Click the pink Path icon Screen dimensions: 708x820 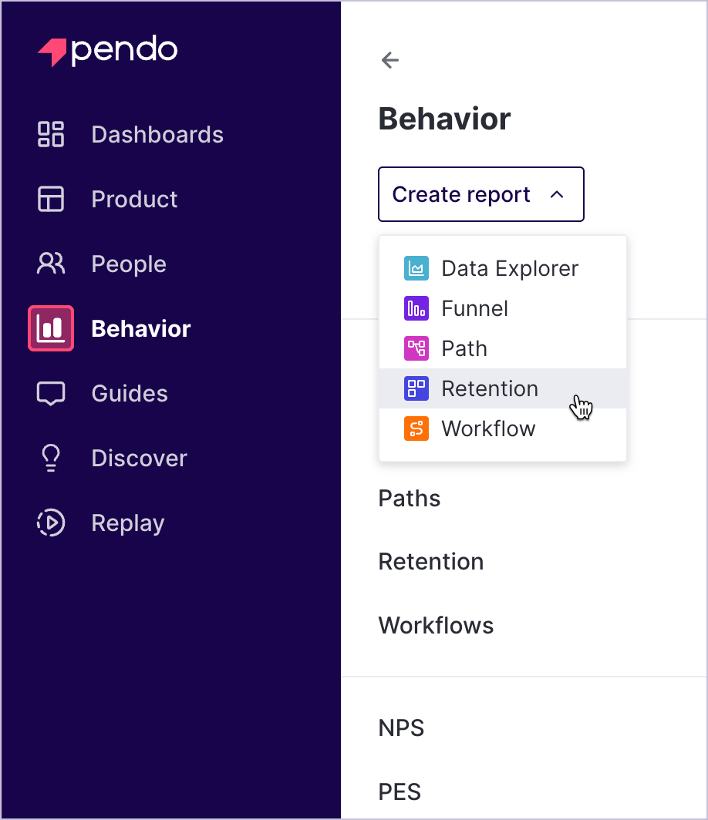416,348
